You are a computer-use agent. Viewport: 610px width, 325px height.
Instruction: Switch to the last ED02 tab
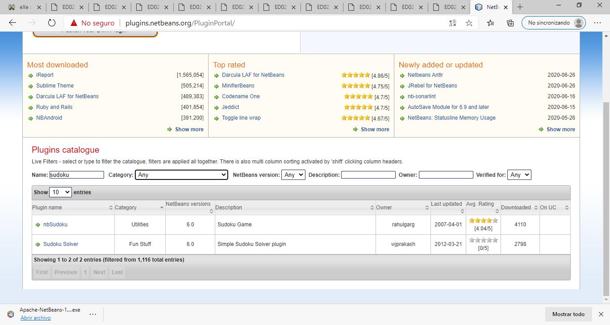[x=450, y=7]
